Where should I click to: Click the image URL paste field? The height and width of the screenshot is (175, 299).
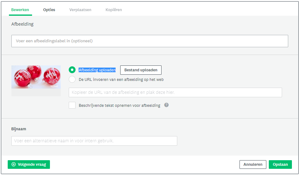[x=175, y=92]
